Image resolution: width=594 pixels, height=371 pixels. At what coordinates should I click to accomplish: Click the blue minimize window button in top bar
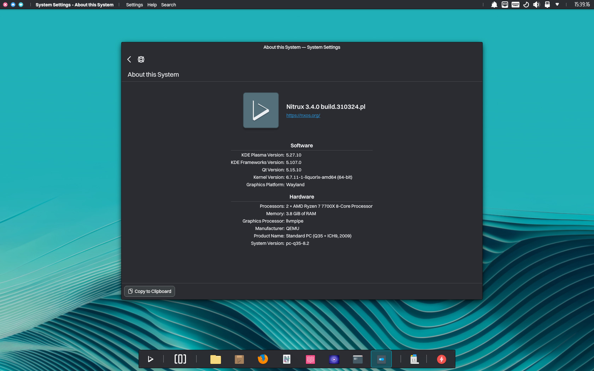tap(13, 5)
